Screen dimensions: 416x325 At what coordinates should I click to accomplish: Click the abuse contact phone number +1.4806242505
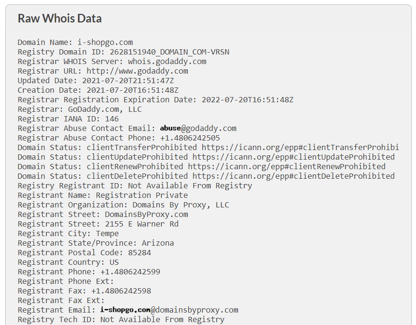pyautogui.click(x=190, y=138)
